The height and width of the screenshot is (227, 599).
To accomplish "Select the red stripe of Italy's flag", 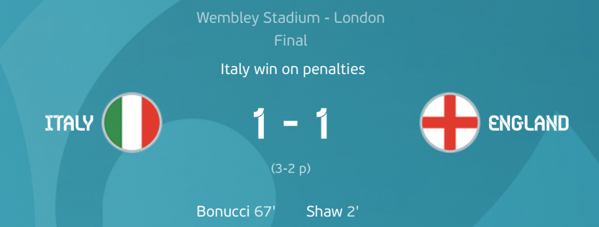I will point(151,123).
